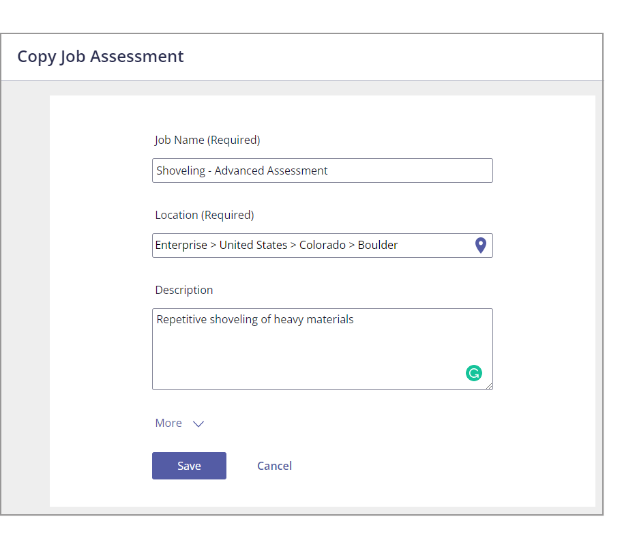
Task: Click the Location (Required) label
Action: 205,215
